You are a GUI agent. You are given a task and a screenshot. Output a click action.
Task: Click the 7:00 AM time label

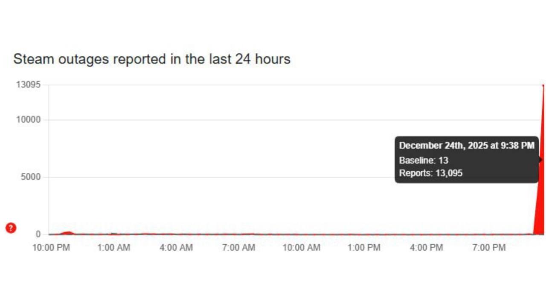(239, 248)
